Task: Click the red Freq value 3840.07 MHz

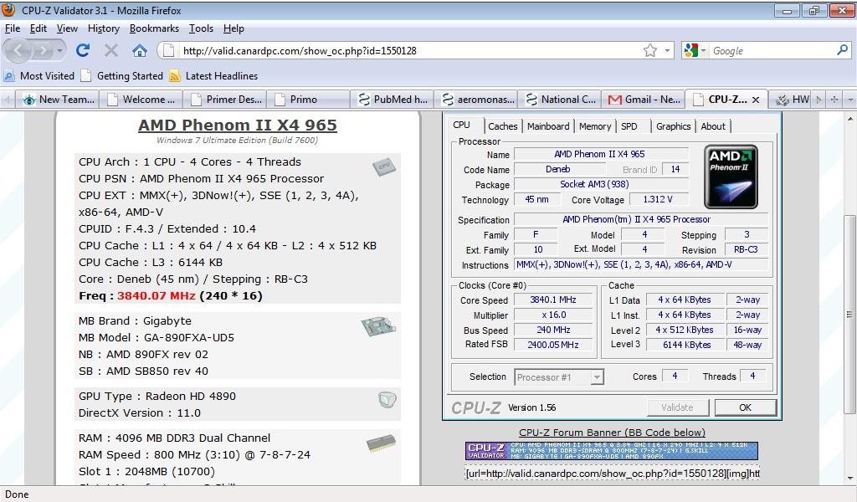Action: pos(157,295)
